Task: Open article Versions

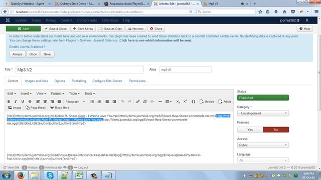Action: tap(136, 29)
